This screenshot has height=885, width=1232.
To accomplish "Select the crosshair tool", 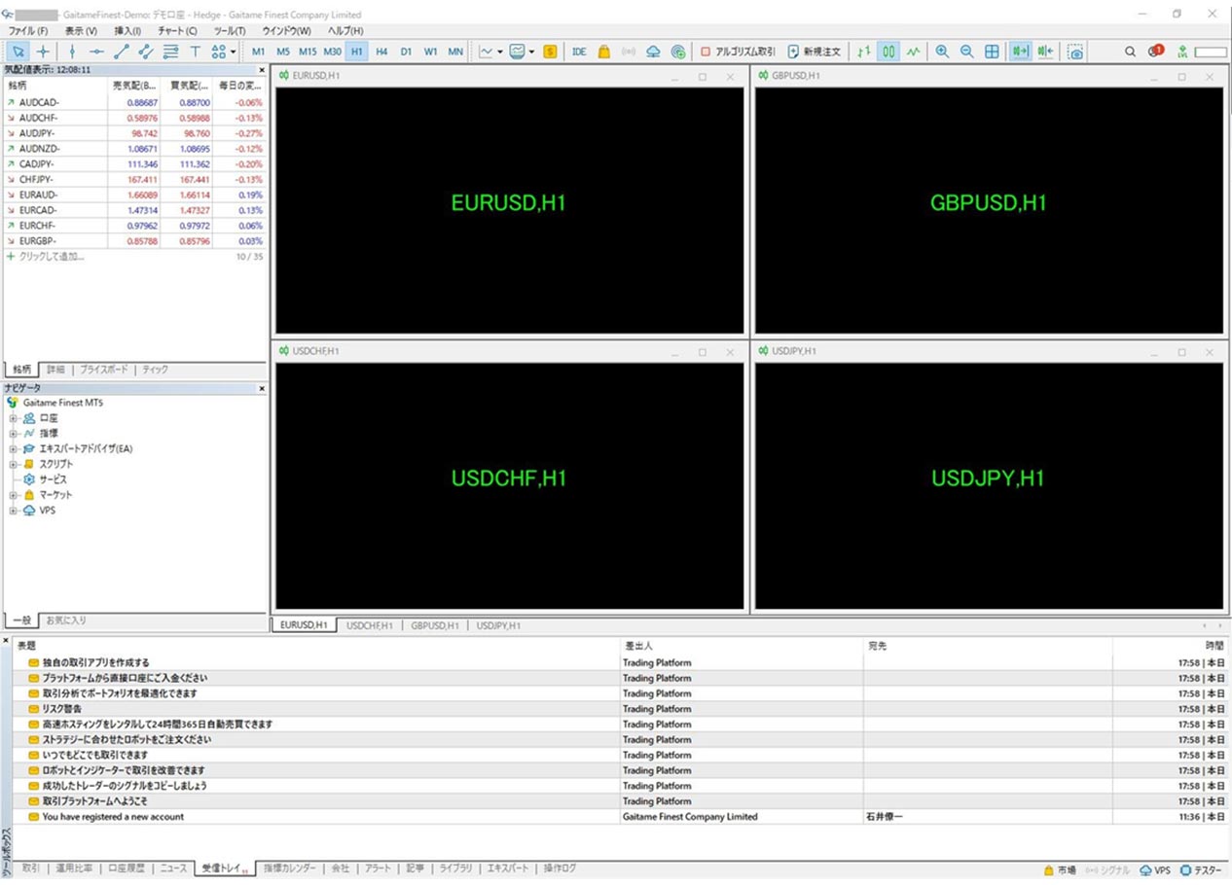I will (44, 52).
